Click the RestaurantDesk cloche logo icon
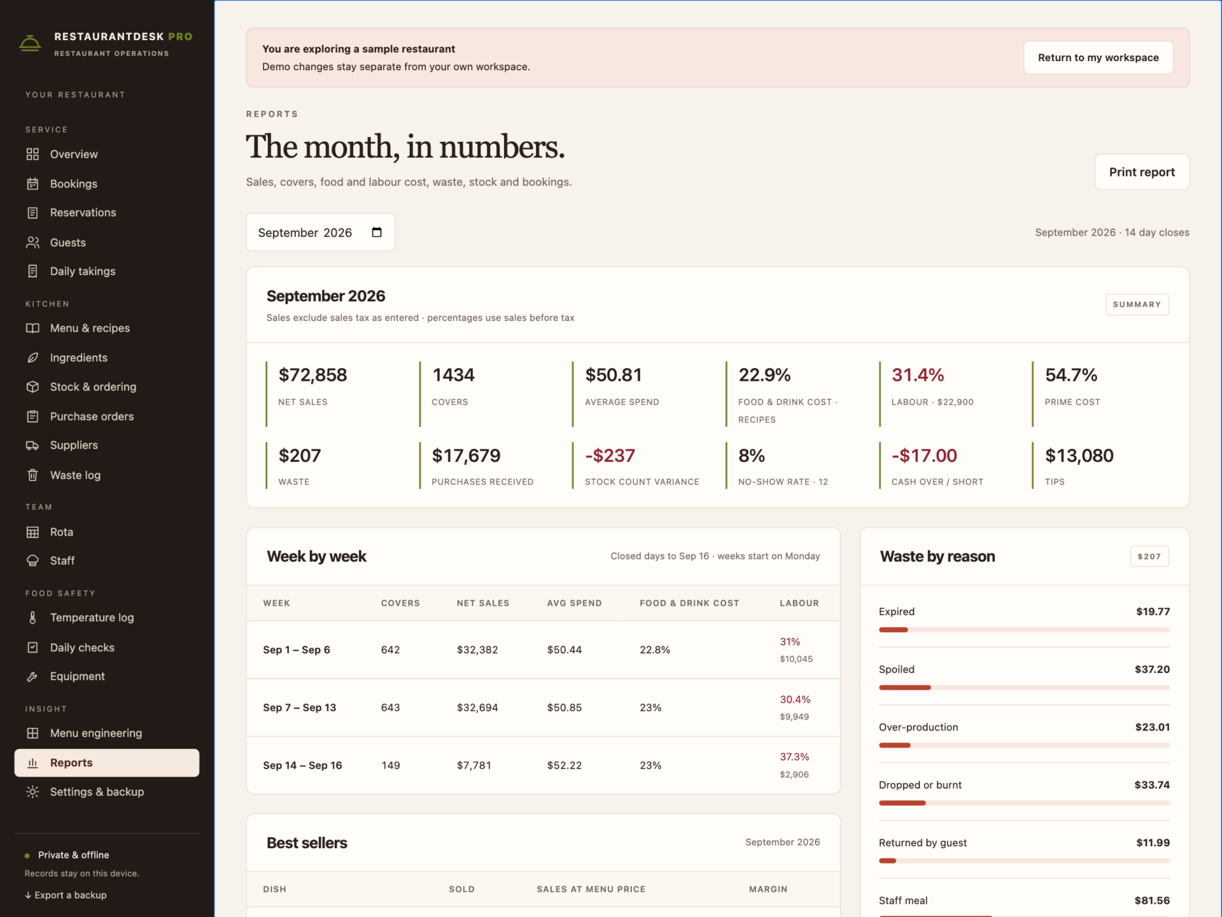The width and height of the screenshot is (1222, 917). tap(30, 43)
